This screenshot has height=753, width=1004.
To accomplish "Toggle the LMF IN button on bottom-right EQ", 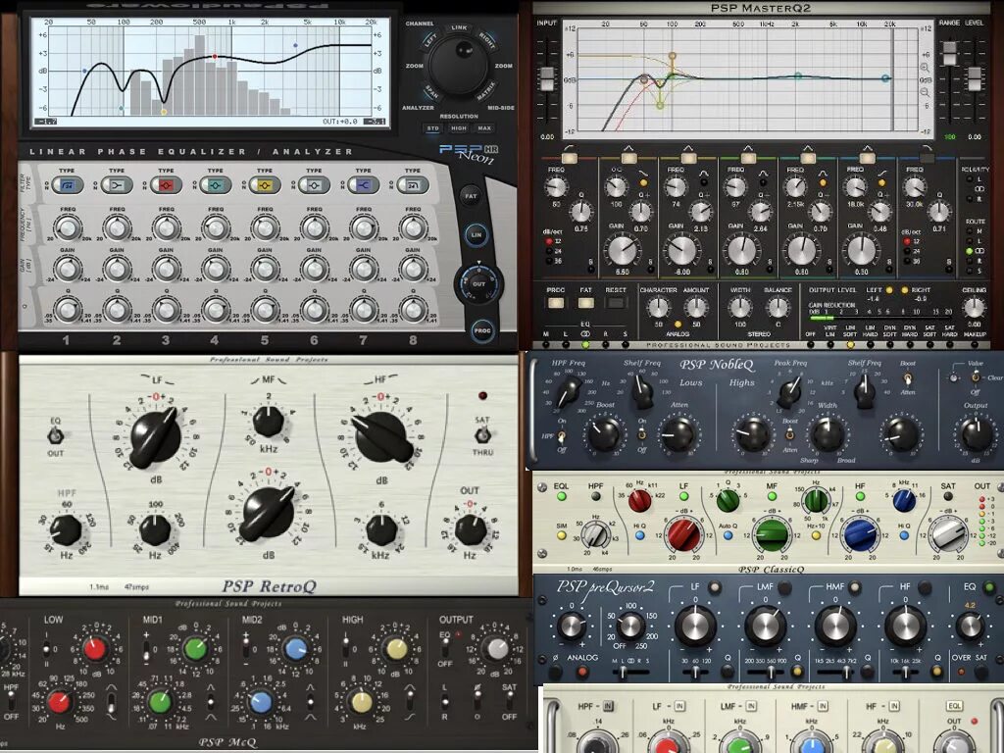I will [x=750, y=706].
